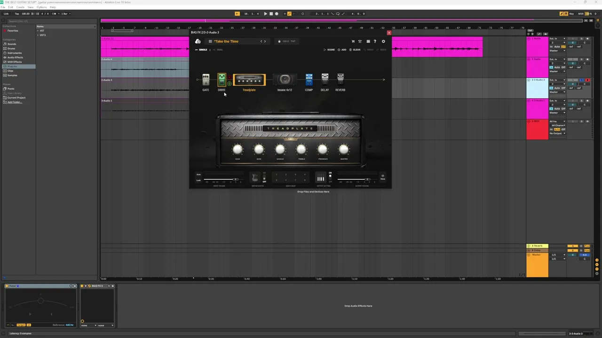Click the ADD button in BIAS FX
This screenshot has width=602, height=338.
[341, 50]
